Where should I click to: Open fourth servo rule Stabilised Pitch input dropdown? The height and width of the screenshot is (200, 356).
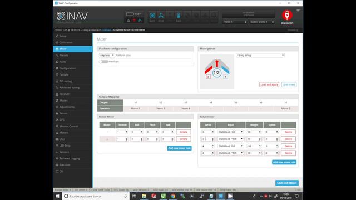coord(230,153)
